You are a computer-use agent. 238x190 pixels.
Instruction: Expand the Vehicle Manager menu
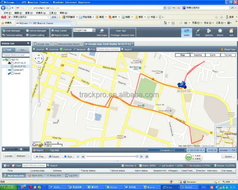[37, 31]
